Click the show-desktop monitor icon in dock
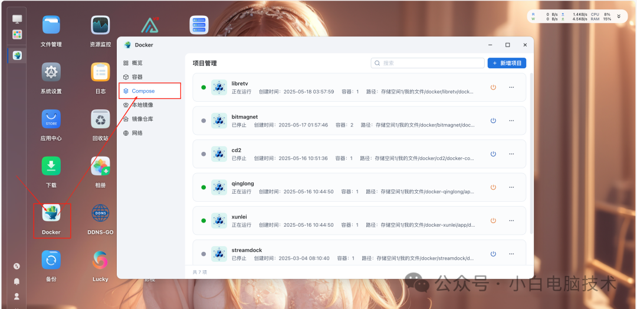637x309 pixels. pyautogui.click(x=17, y=19)
